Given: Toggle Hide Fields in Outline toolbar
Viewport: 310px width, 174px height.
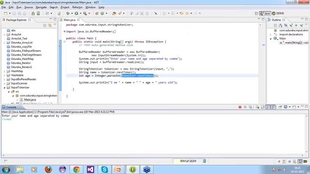Looking at the screenshot, I should click(x=286, y=26).
